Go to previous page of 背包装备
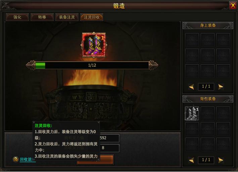 pos(192,160)
